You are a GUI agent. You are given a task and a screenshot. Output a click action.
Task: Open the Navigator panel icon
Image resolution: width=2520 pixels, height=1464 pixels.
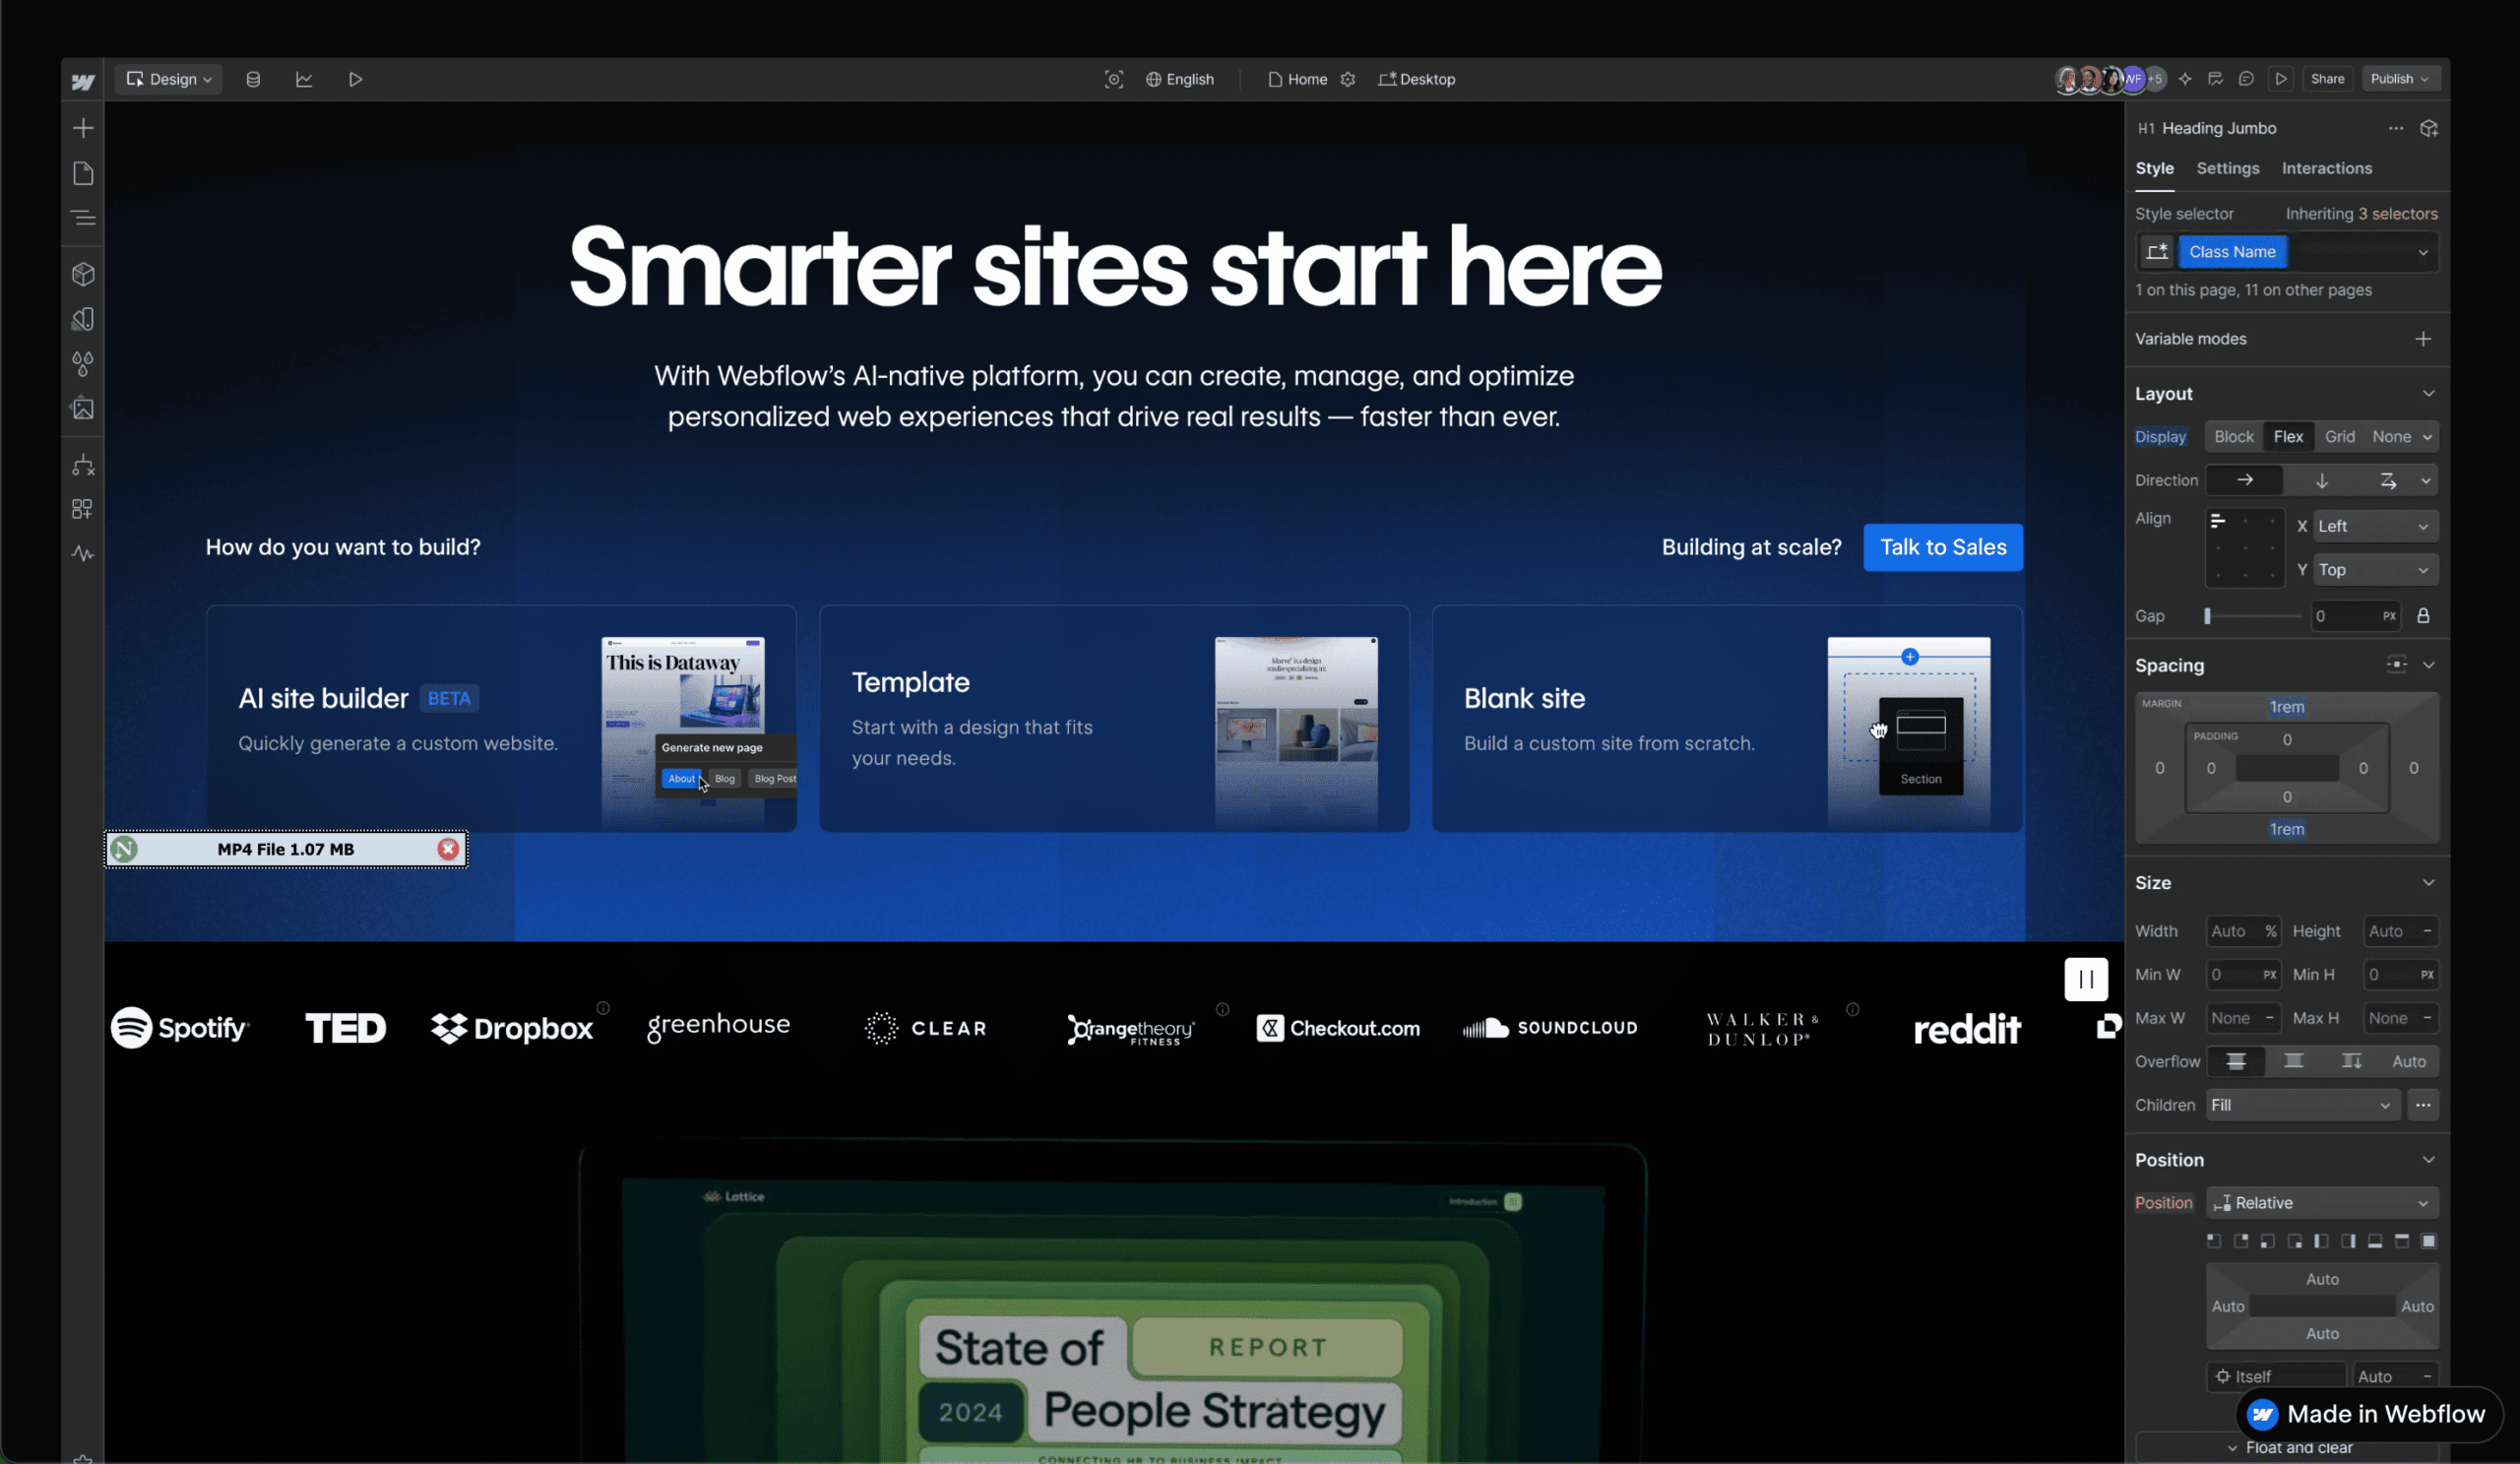(x=83, y=218)
